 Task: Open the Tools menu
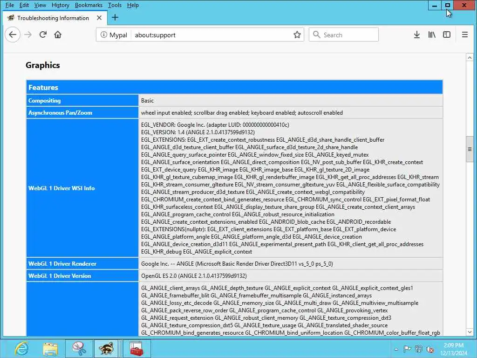coord(115,5)
